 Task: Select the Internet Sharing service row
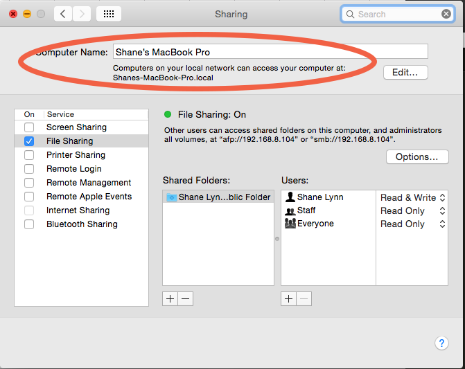click(x=81, y=210)
